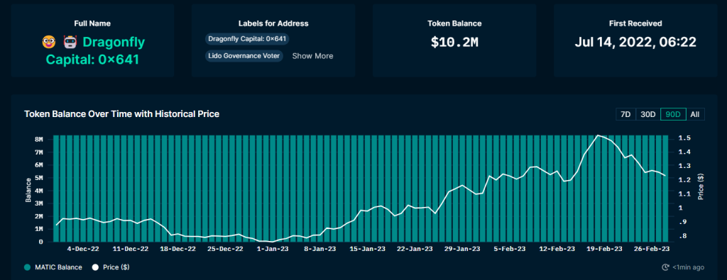The height and width of the screenshot is (280, 727).
Task: Click the Full Name heading
Action: pos(92,23)
